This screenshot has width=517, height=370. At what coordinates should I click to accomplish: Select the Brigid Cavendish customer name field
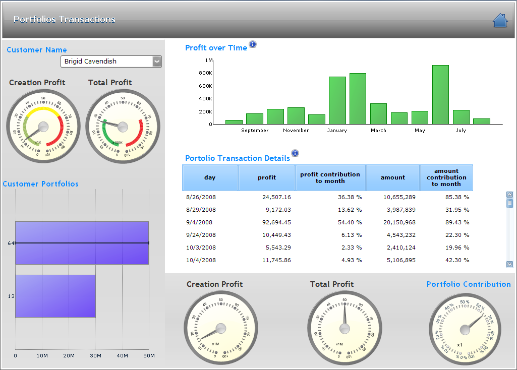(x=106, y=61)
